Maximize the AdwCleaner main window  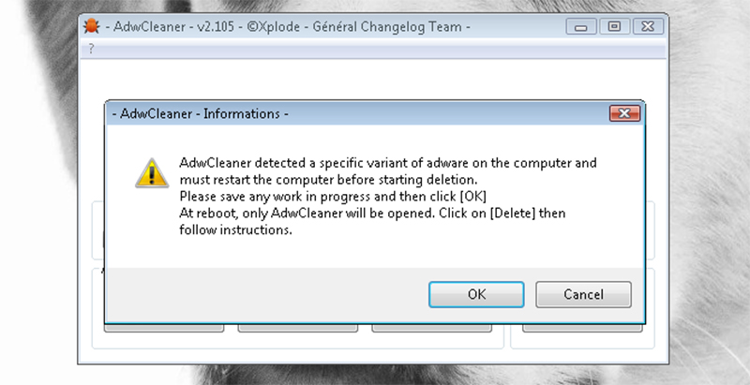[615, 26]
